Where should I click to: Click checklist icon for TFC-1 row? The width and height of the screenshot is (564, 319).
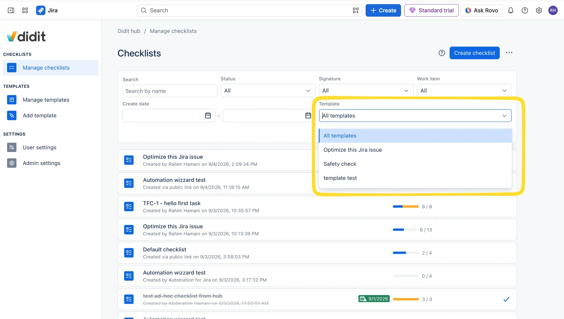pos(129,206)
